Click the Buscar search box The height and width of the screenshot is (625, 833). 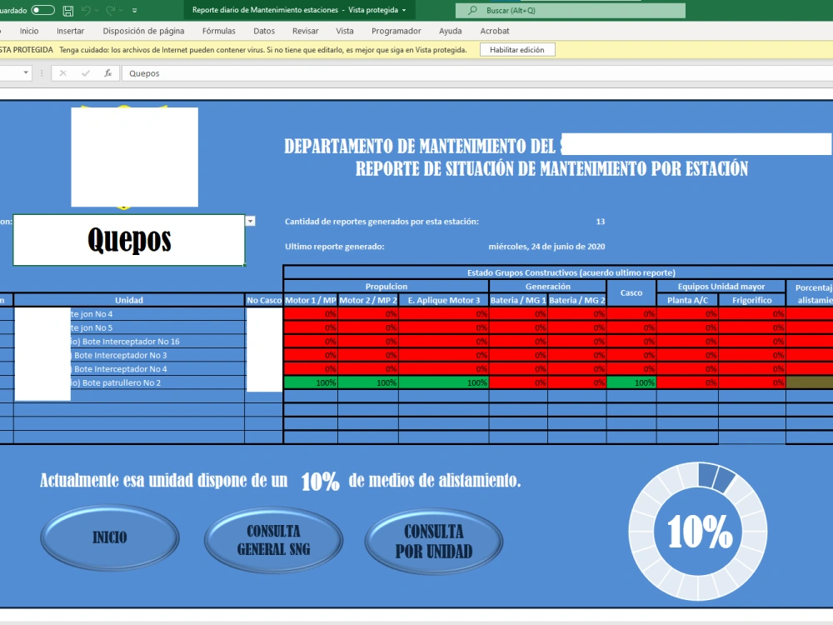(x=570, y=10)
